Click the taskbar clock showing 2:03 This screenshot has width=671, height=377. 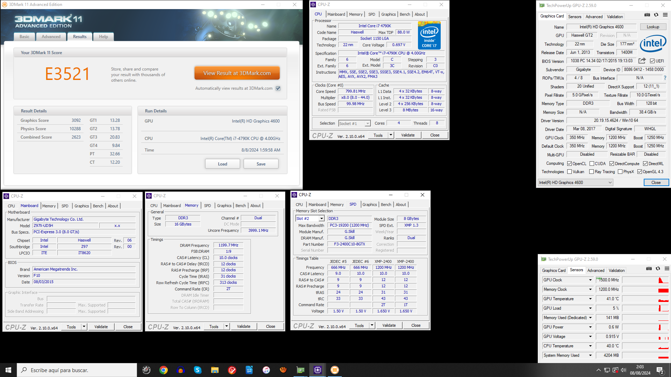(640, 370)
